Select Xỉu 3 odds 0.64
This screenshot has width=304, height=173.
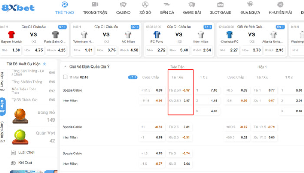pyautogui.click(x=179, y=164)
